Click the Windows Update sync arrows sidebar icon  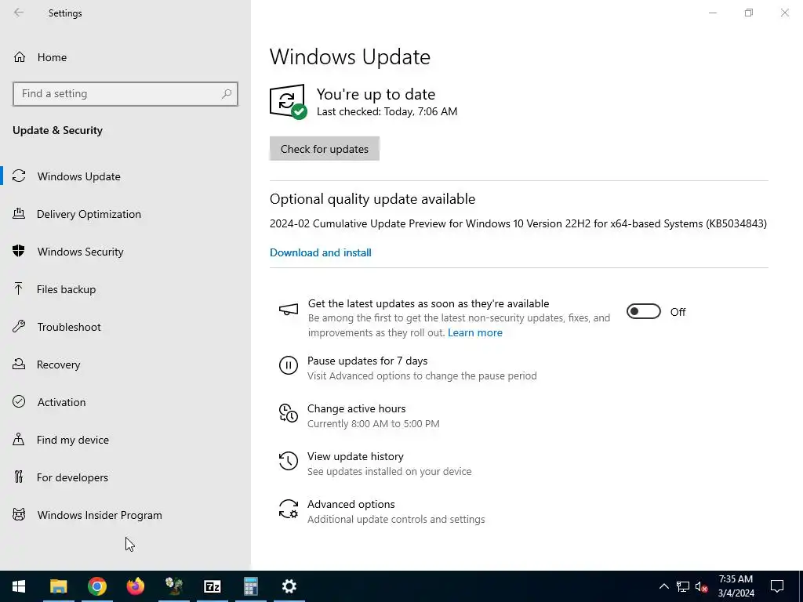point(19,176)
